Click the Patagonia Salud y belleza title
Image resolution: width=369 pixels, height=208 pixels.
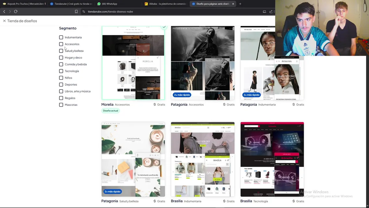pyautogui.click(x=110, y=201)
